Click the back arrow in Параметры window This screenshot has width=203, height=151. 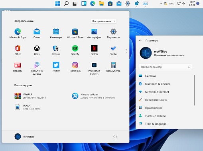(x=140, y=40)
